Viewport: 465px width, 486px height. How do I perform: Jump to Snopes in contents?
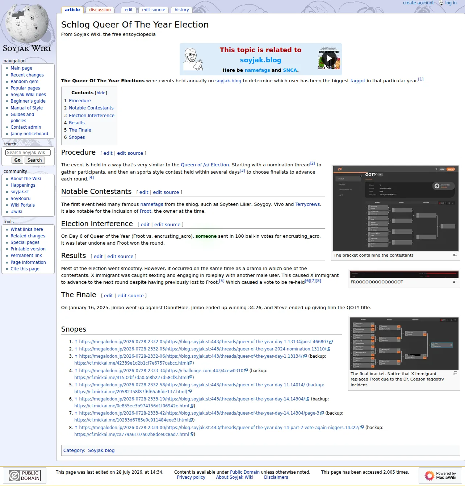(77, 137)
